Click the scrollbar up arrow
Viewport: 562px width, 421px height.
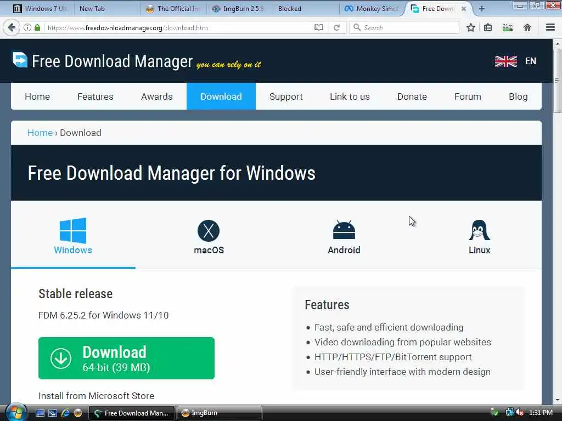pos(557,44)
